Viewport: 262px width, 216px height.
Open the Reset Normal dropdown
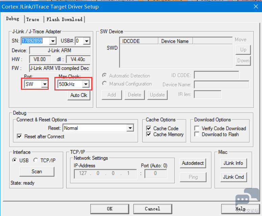tap(130, 128)
